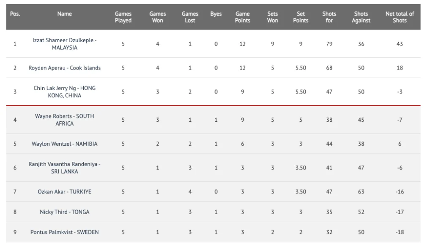Screen dimensions: 433x244
Task: Click the Byes column header
Action: [x=216, y=14]
